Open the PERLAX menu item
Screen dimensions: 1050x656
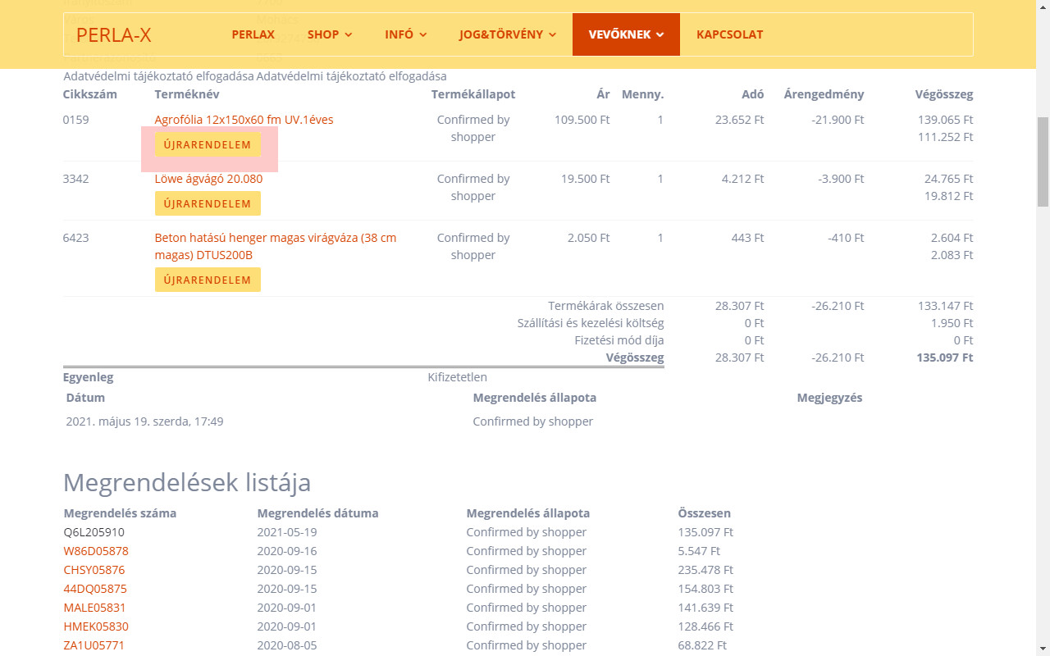(253, 34)
